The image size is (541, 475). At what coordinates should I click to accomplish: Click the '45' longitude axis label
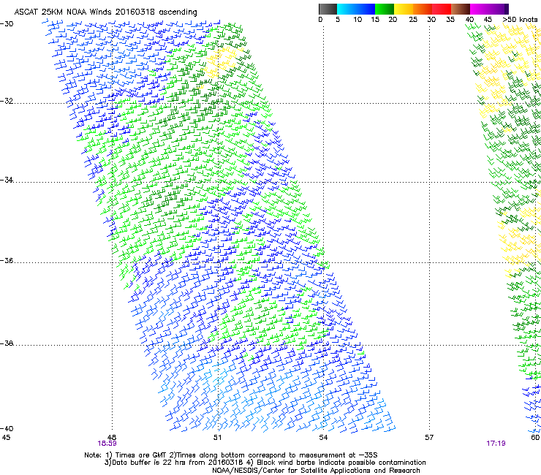click(x=6, y=438)
